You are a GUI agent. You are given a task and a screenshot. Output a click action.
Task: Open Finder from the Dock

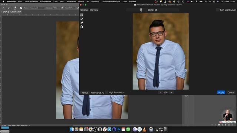click(x=72, y=129)
